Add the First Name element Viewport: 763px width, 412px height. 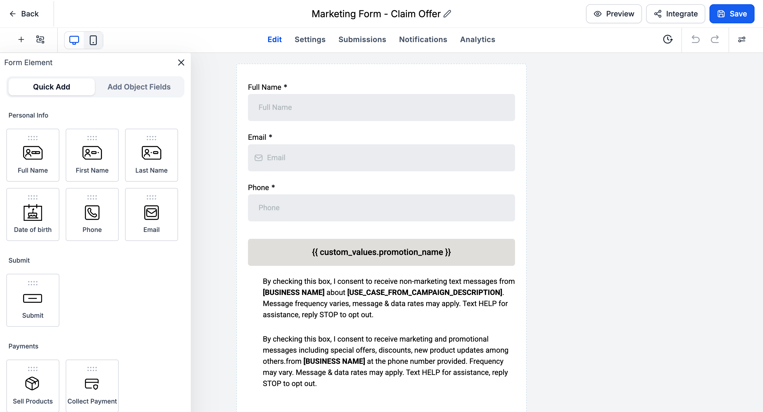tap(92, 155)
